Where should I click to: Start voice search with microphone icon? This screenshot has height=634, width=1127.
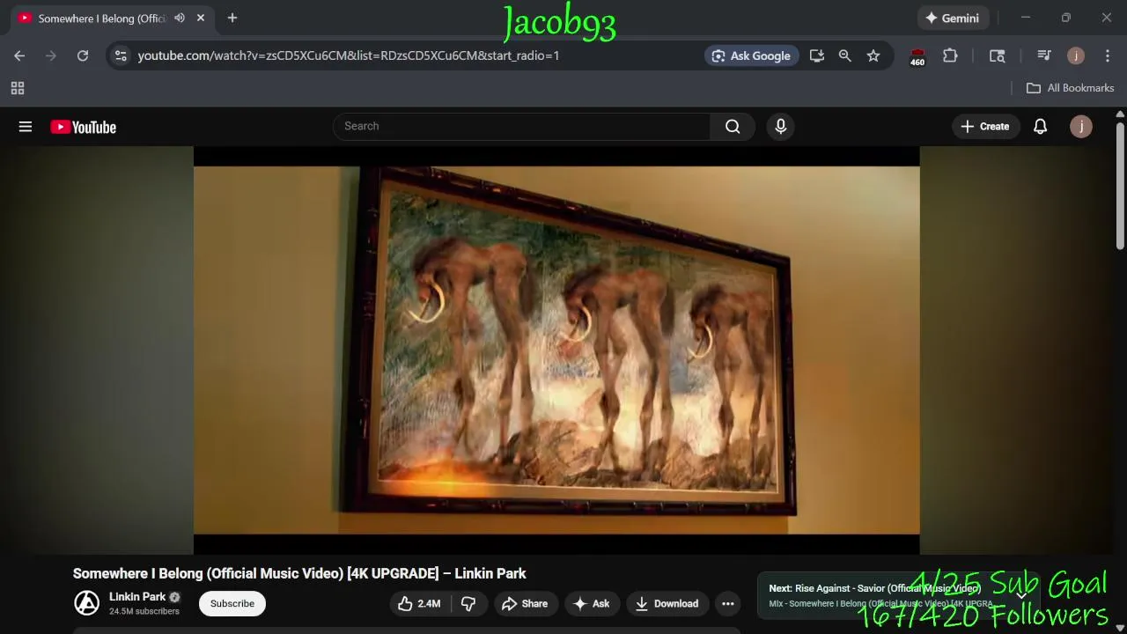click(x=780, y=126)
